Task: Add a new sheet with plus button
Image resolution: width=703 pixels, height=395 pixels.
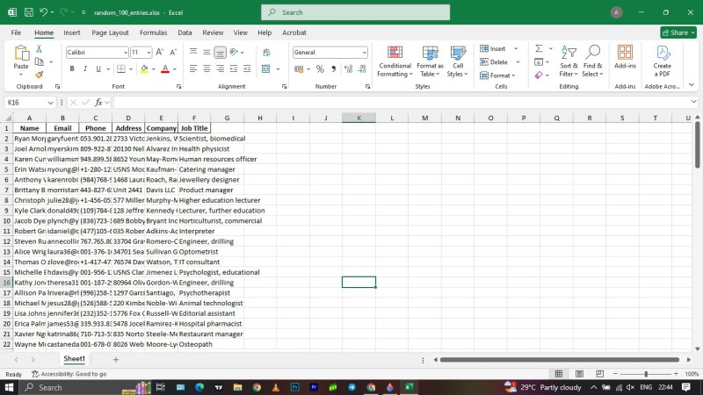Action: pos(115,359)
